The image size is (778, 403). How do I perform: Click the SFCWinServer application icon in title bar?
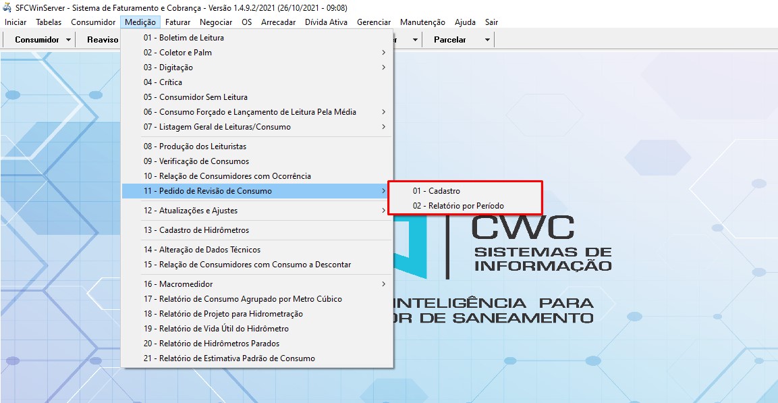pos(8,7)
